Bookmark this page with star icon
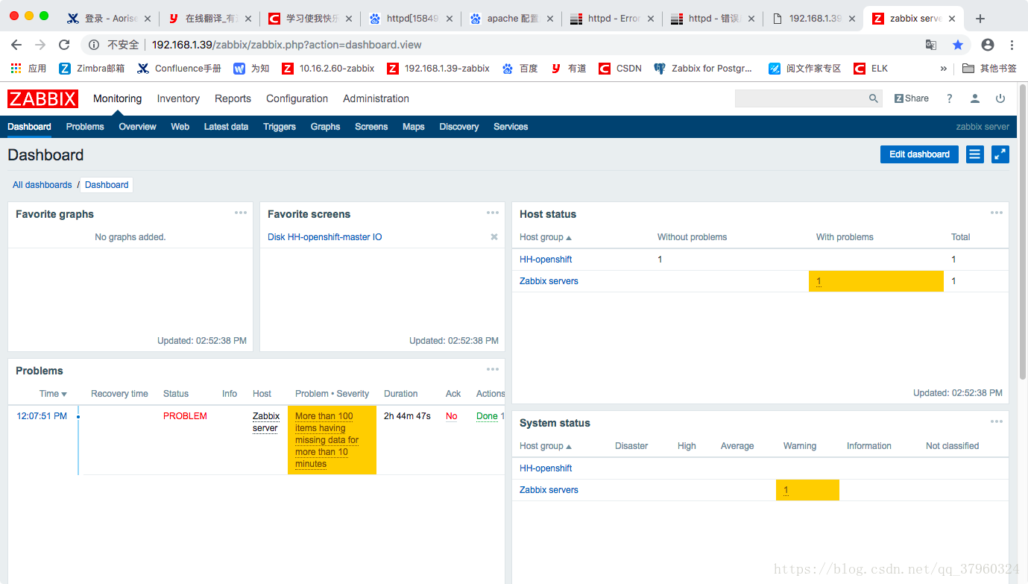The width and height of the screenshot is (1028, 584). tap(958, 45)
